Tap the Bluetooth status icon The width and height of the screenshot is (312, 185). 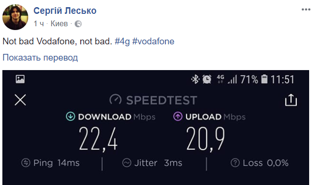[195, 79]
